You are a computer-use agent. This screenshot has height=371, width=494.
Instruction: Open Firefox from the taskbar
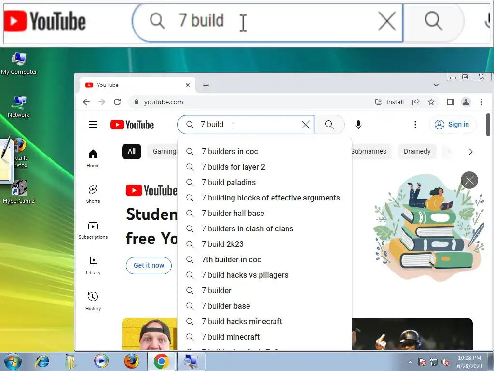click(131, 361)
